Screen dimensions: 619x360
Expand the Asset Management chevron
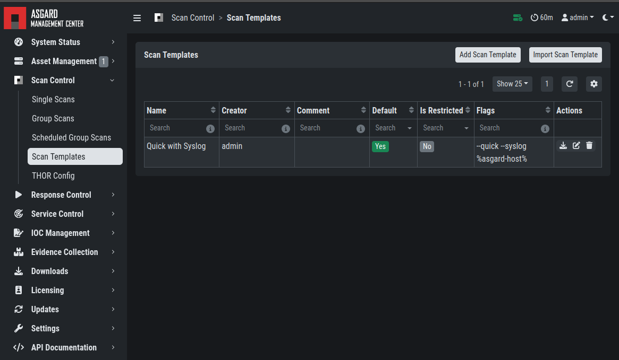click(x=113, y=61)
